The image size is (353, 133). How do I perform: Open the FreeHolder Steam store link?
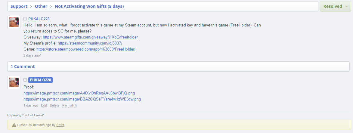(86, 49)
